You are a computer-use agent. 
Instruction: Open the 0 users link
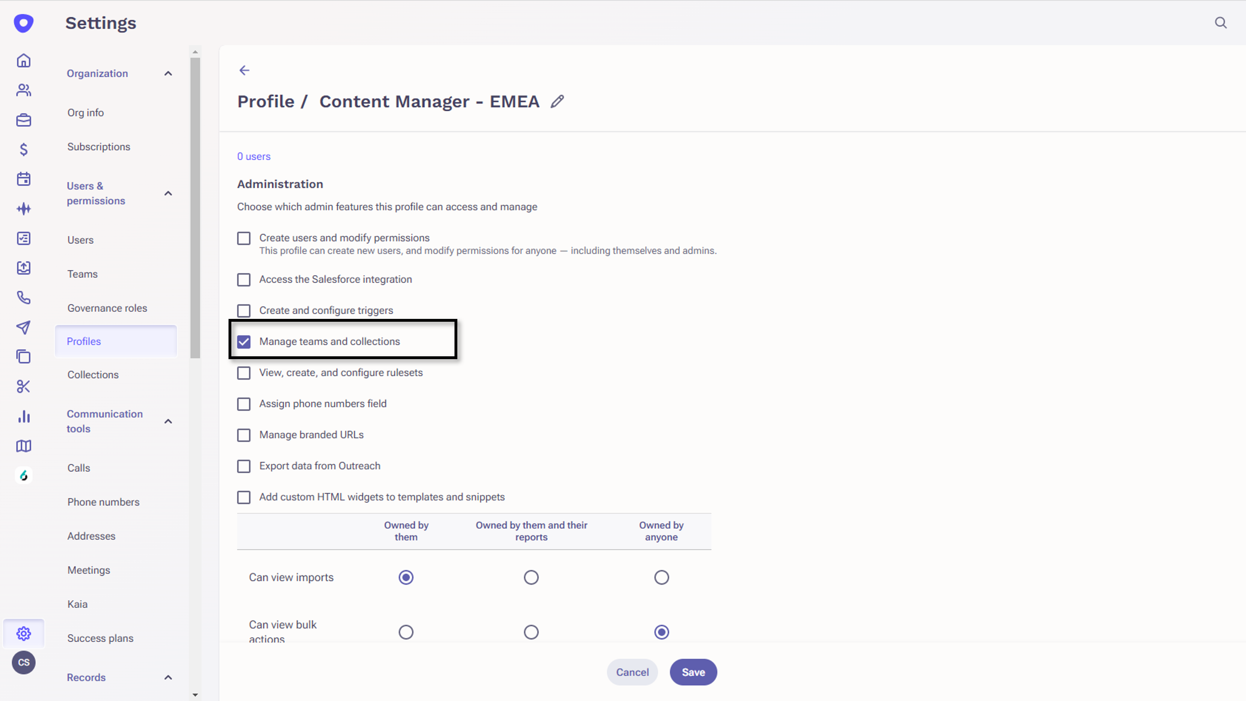(x=253, y=156)
